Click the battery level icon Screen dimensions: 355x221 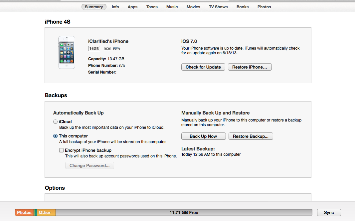pyautogui.click(x=107, y=49)
